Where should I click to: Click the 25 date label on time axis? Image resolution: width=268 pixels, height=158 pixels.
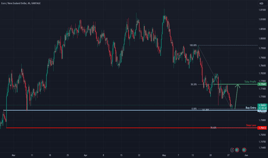(68, 155)
